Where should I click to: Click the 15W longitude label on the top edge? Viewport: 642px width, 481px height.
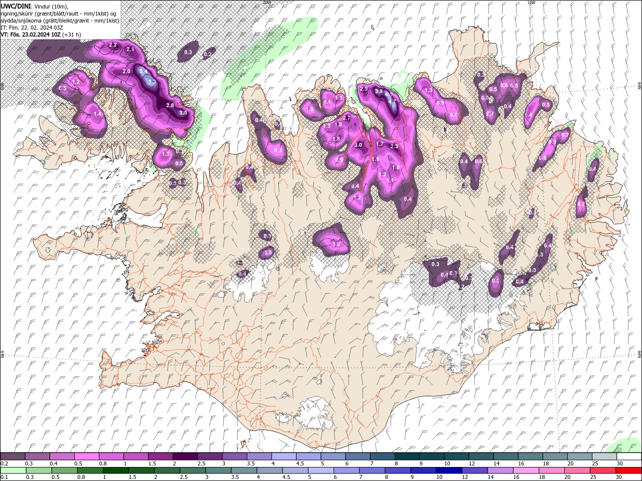pyautogui.click(x=531, y=3)
